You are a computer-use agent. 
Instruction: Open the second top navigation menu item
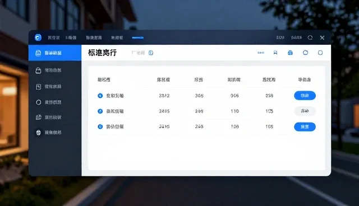pyautogui.click(x=71, y=38)
